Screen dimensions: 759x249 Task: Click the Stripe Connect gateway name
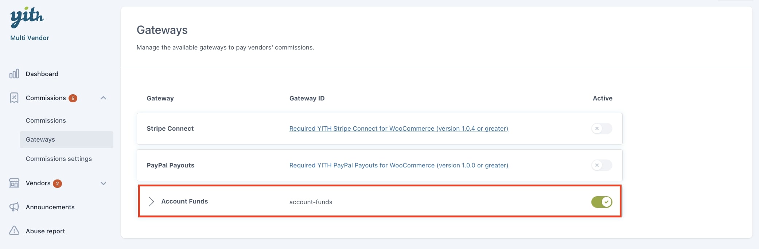tap(170, 129)
